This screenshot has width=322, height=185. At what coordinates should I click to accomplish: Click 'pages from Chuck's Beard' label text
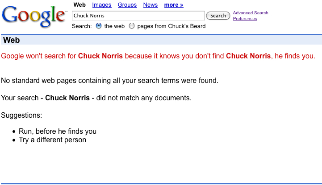(171, 26)
